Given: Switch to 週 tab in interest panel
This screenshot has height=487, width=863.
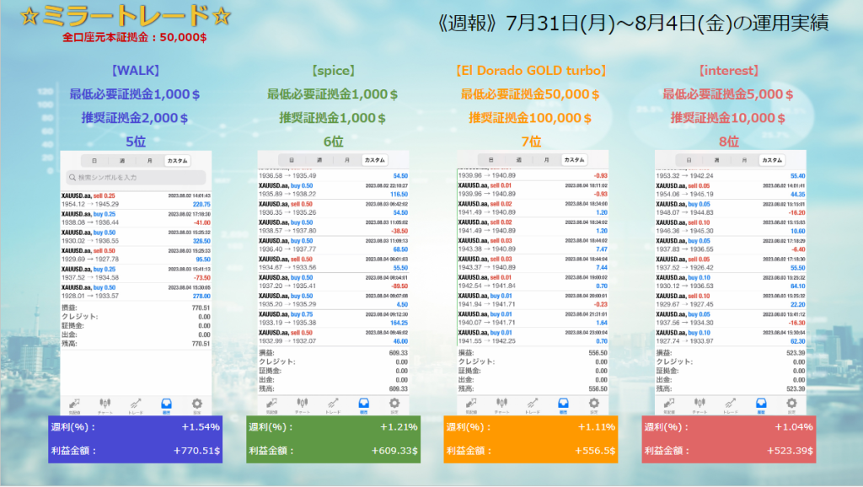Looking at the screenshot, I should click(x=716, y=160).
